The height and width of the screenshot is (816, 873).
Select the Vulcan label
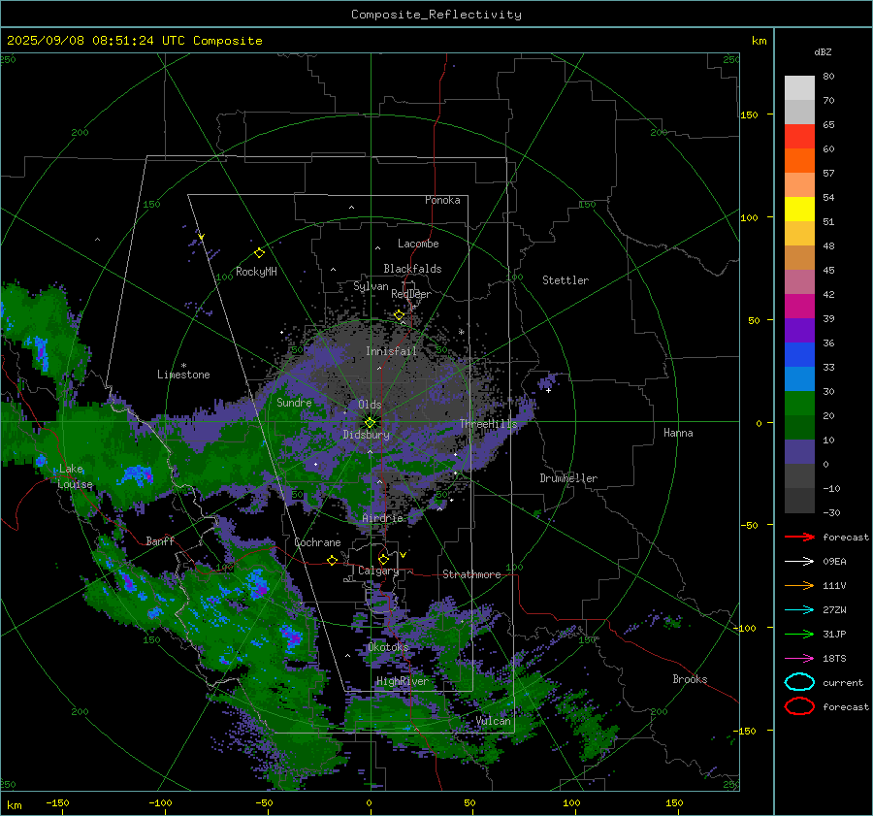click(x=494, y=721)
